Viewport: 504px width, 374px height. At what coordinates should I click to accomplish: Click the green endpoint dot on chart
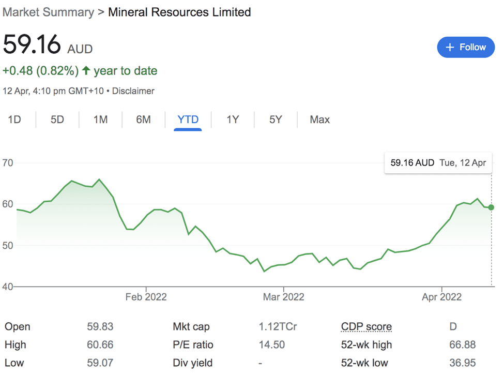(491, 207)
